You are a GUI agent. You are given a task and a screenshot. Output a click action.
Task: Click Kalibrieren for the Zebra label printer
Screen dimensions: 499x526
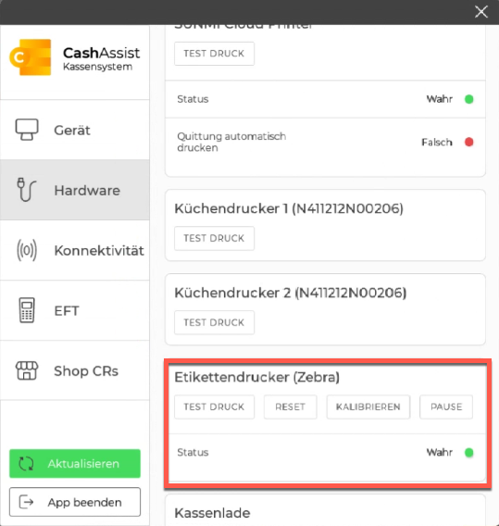coord(368,407)
